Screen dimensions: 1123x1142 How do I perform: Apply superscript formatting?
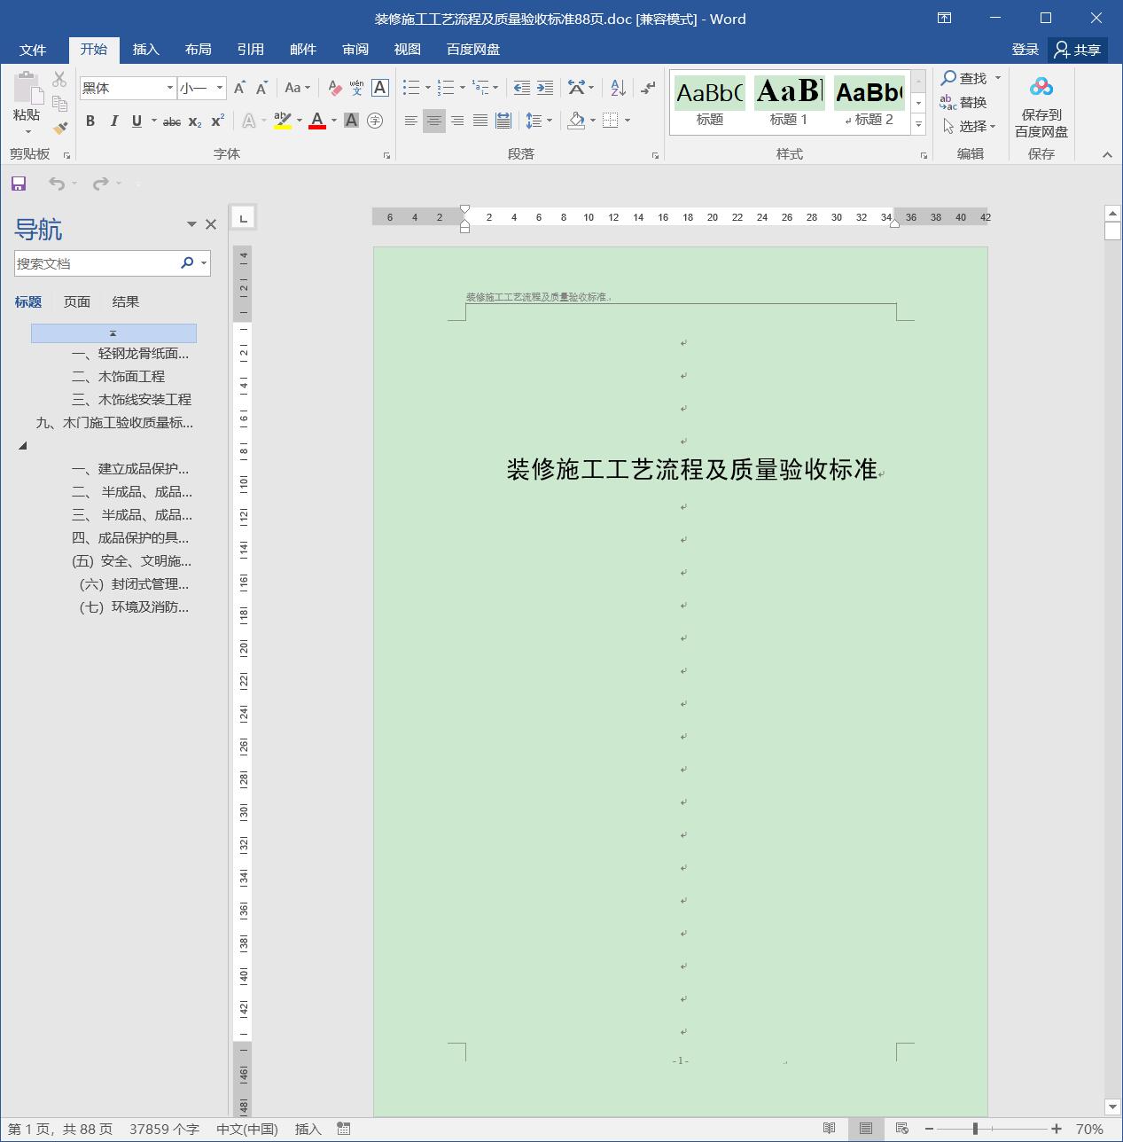click(x=217, y=121)
